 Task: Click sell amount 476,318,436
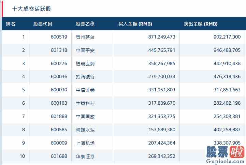pyautogui.click(x=227, y=76)
